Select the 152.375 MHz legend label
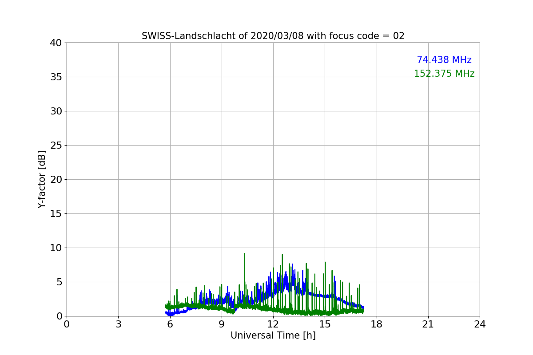Screen dimensions: 533x355 click(444, 74)
